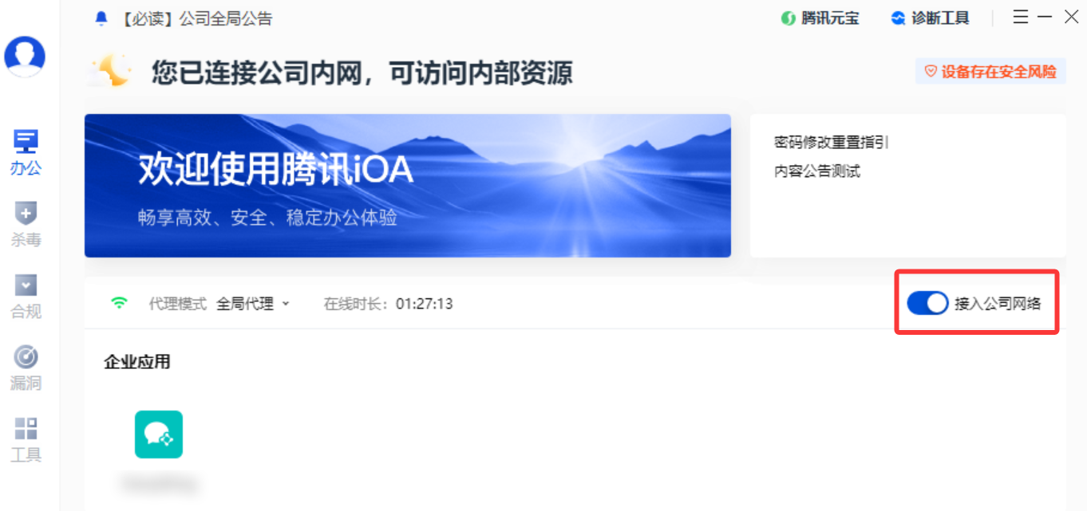Screen dimensions: 1087x511
Task: Click the bell notification icon
Action: click(x=101, y=18)
